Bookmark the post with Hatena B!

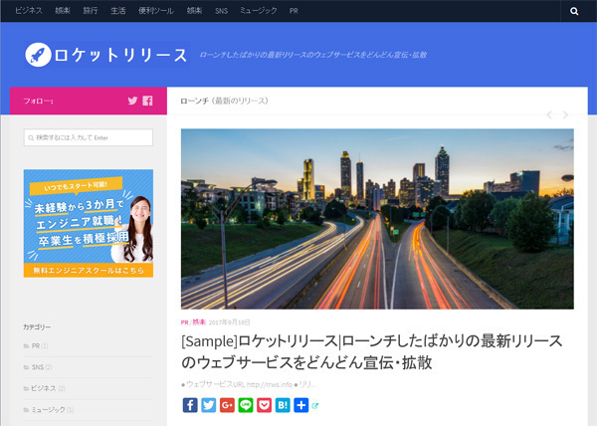pos(282,405)
